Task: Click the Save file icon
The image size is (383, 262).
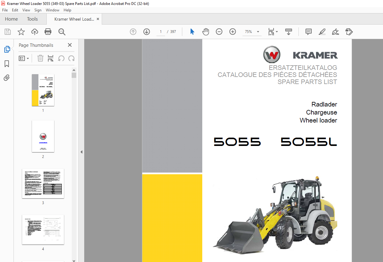Action: pyautogui.click(x=8, y=32)
